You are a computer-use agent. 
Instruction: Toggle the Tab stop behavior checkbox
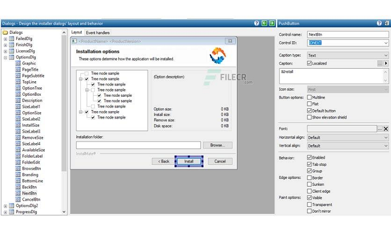310,164
